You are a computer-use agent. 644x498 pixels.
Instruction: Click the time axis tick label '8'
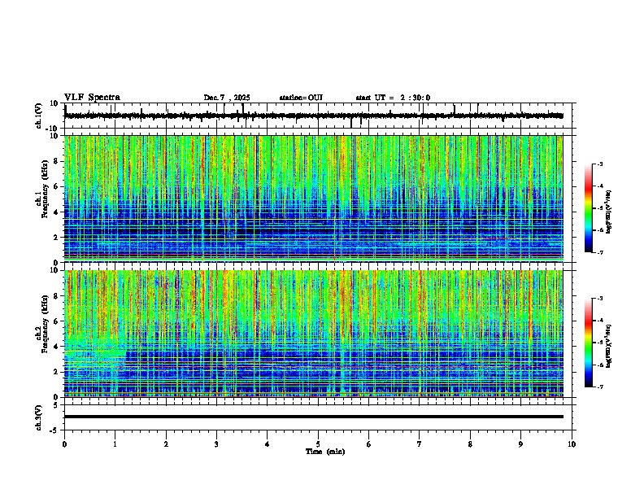[470, 444]
